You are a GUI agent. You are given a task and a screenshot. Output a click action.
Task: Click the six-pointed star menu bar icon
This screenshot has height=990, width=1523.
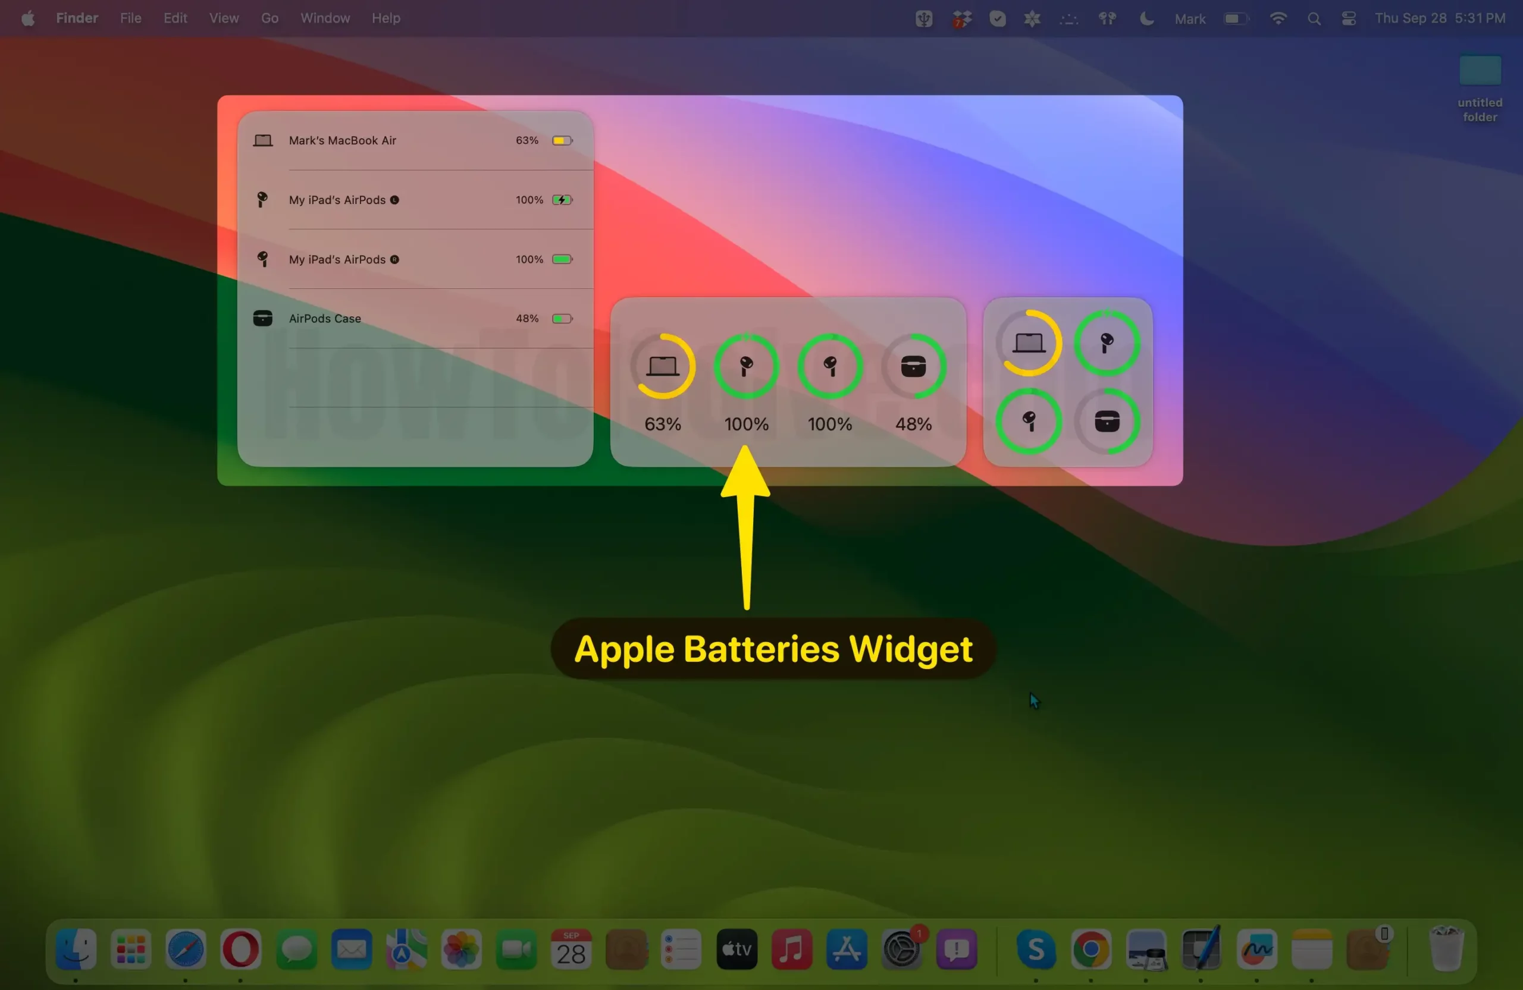(1032, 18)
